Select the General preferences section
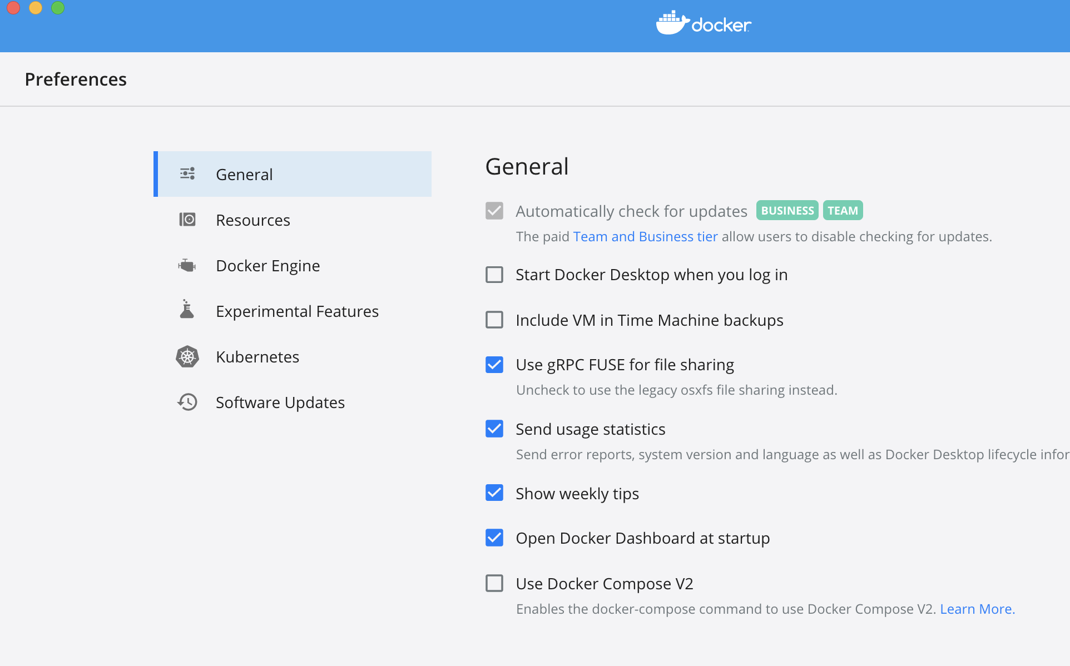Image resolution: width=1070 pixels, height=666 pixels. 295,174
